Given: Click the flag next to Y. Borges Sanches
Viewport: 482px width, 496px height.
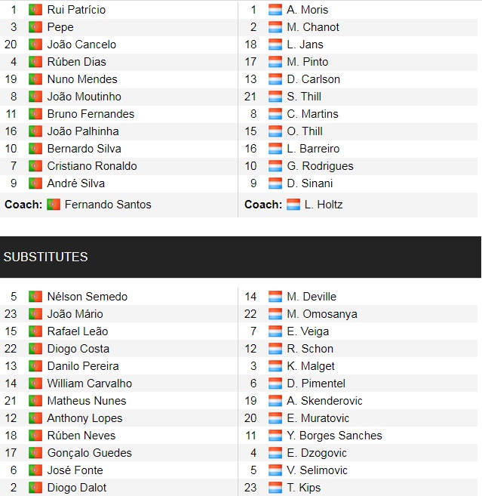Looking at the screenshot, I should point(275,436).
